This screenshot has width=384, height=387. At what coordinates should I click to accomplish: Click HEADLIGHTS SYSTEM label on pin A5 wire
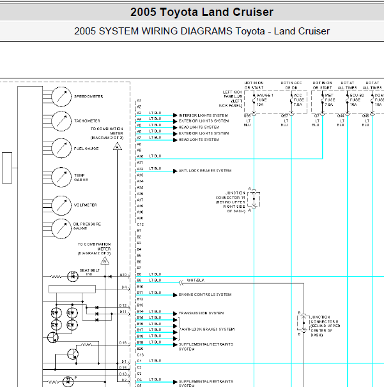199,128
